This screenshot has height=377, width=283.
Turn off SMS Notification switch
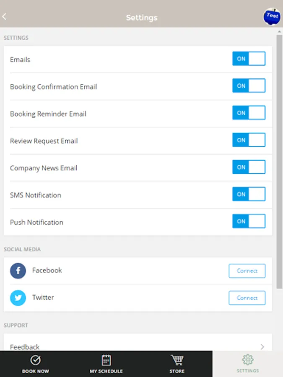[x=249, y=194]
